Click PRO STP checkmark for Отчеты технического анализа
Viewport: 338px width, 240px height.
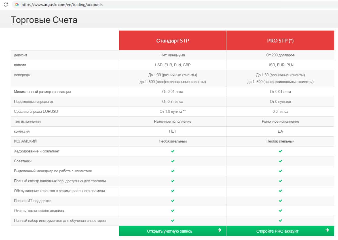(x=280, y=211)
